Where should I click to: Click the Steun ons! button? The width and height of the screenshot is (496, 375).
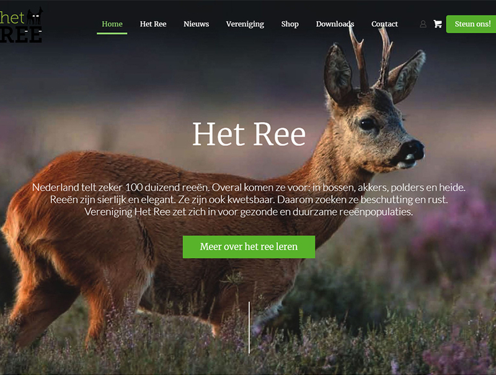click(471, 24)
